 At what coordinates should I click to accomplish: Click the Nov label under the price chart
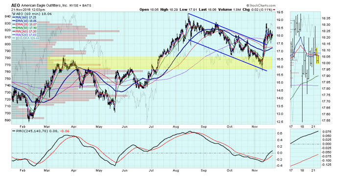[254, 127]
